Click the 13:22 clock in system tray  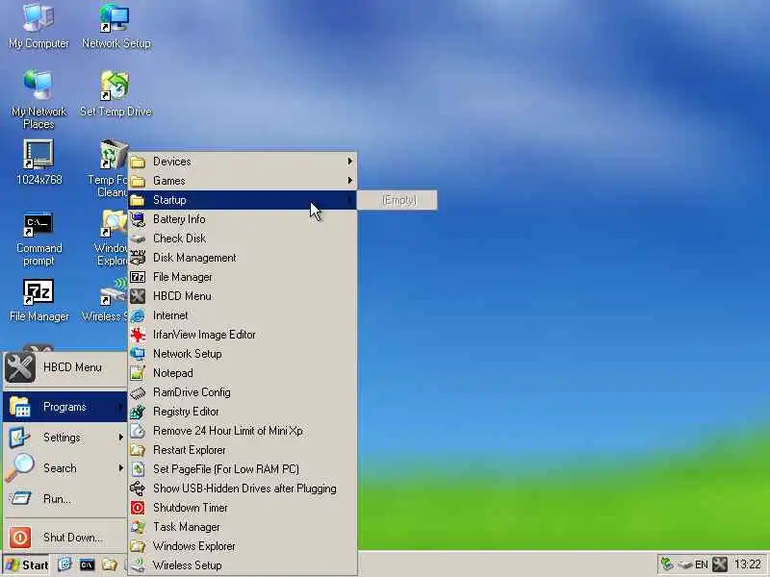[x=748, y=564]
